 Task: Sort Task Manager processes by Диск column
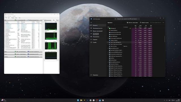pyautogui.click(x=146, y=26)
